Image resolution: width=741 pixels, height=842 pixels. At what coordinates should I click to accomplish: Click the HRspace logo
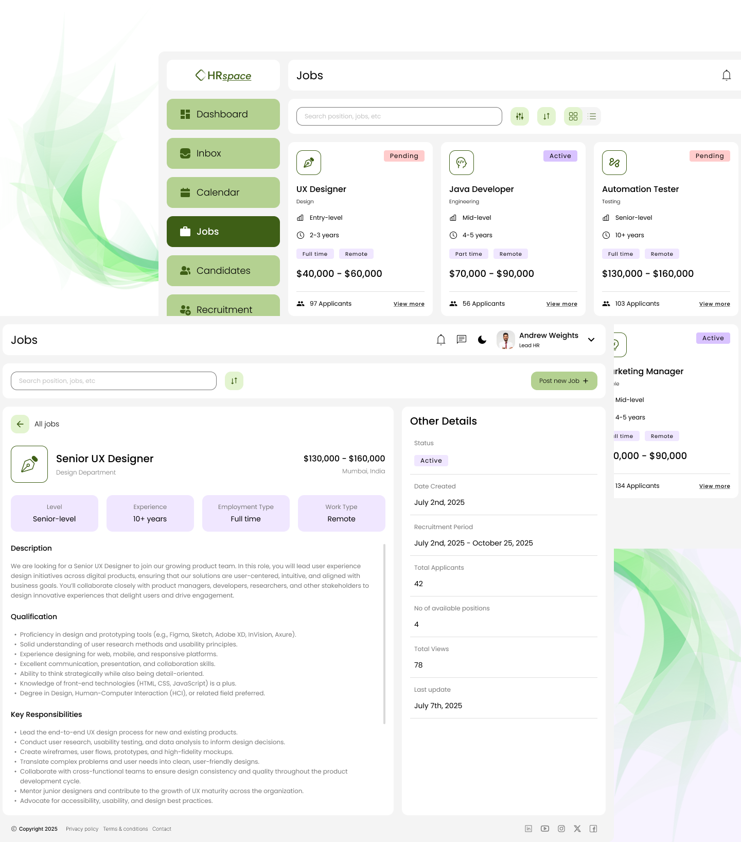point(223,75)
